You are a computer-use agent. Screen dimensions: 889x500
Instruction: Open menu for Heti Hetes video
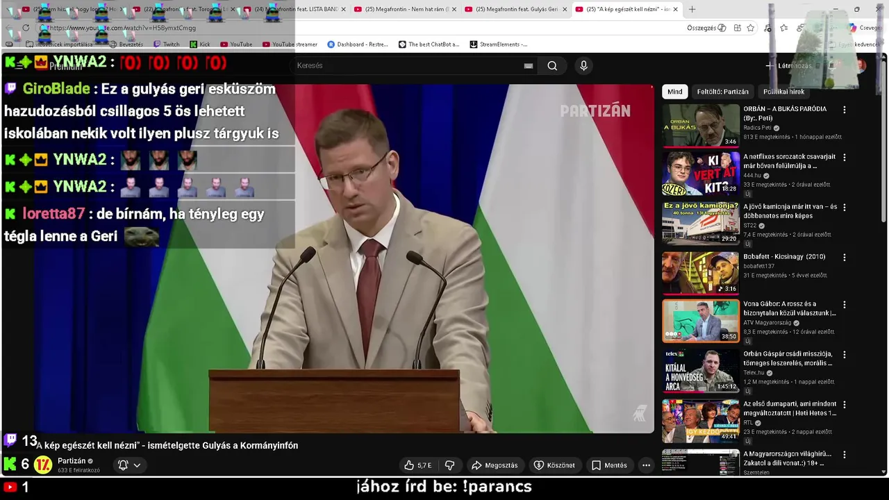point(845,404)
